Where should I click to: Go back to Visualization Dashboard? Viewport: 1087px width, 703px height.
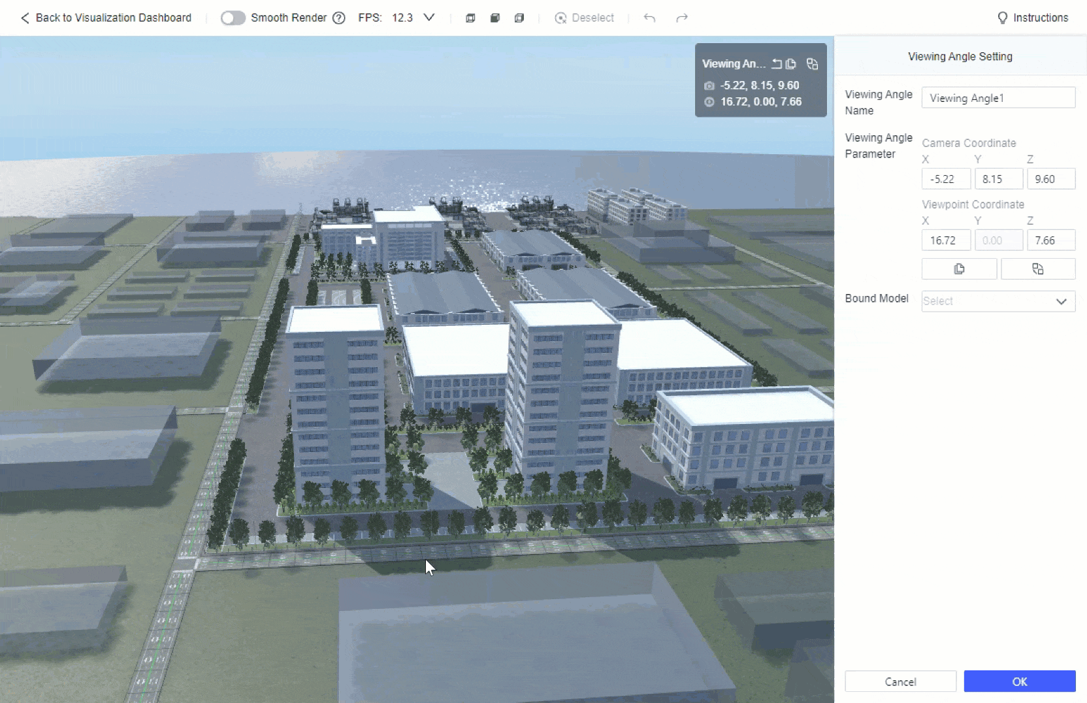pos(106,18)
